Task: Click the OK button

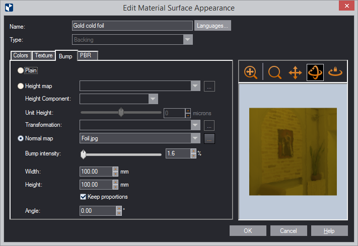Action: click(248, 231)
